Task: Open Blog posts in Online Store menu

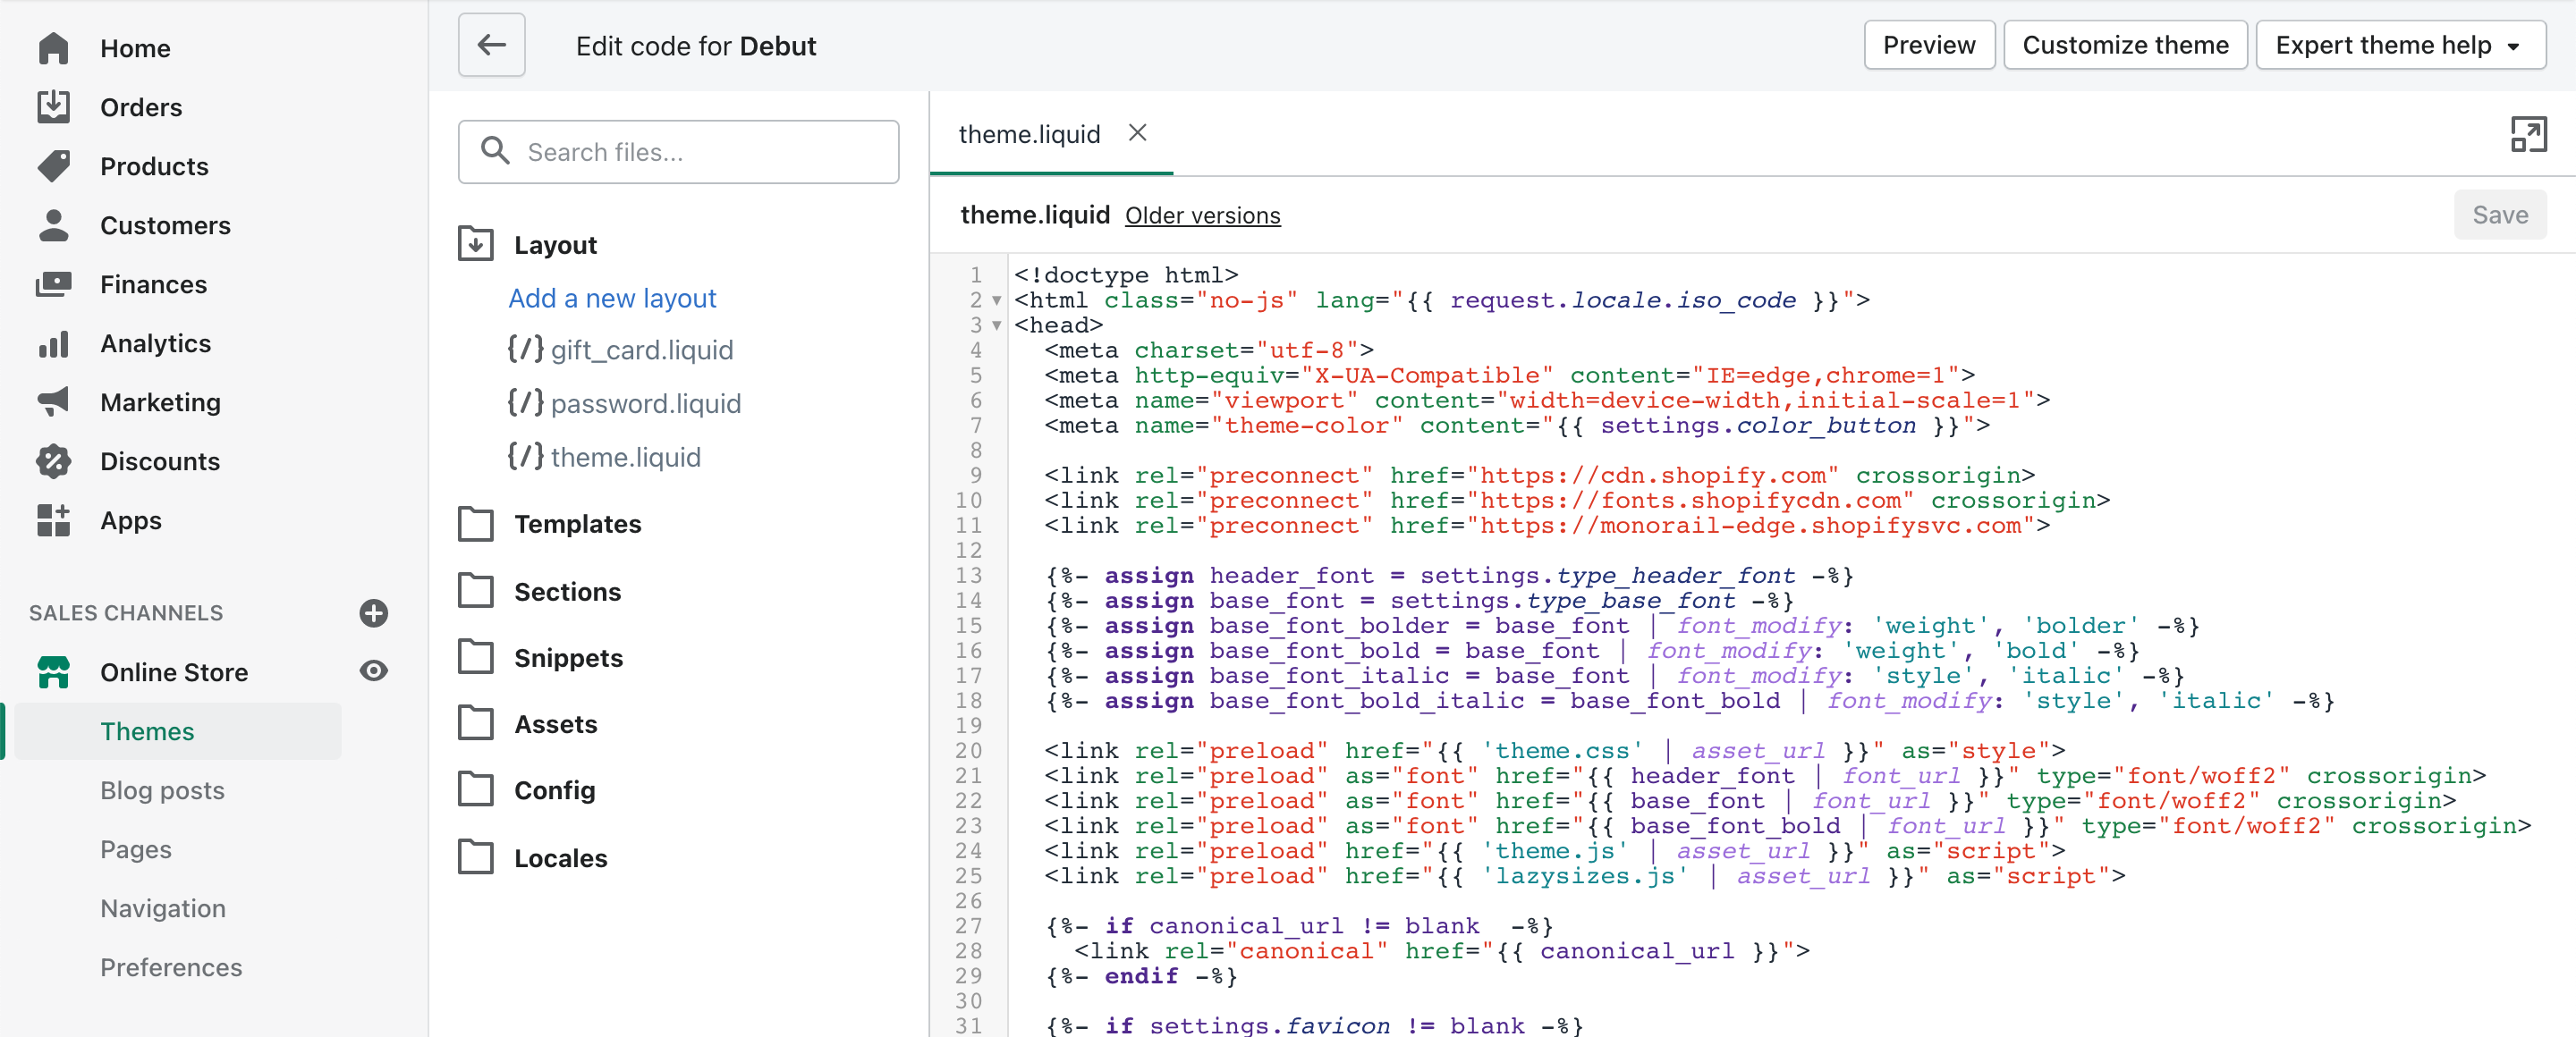Action: click(162, 790)
